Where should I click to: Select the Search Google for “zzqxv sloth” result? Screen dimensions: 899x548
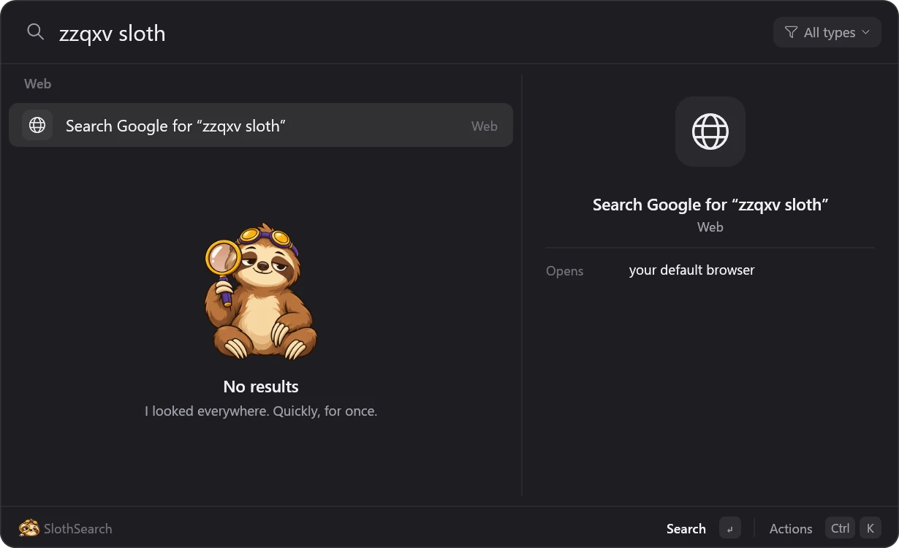click(261, 125)
